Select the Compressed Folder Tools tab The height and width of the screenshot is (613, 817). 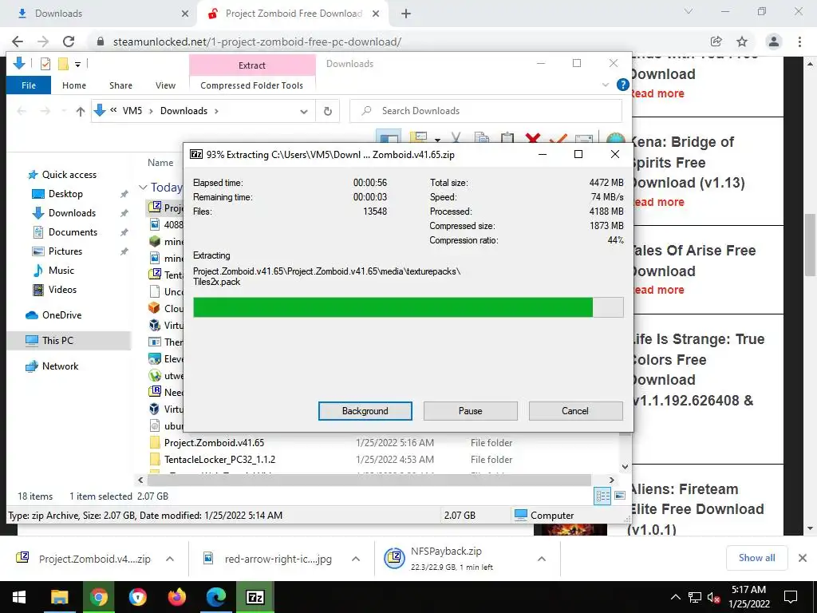251,85
